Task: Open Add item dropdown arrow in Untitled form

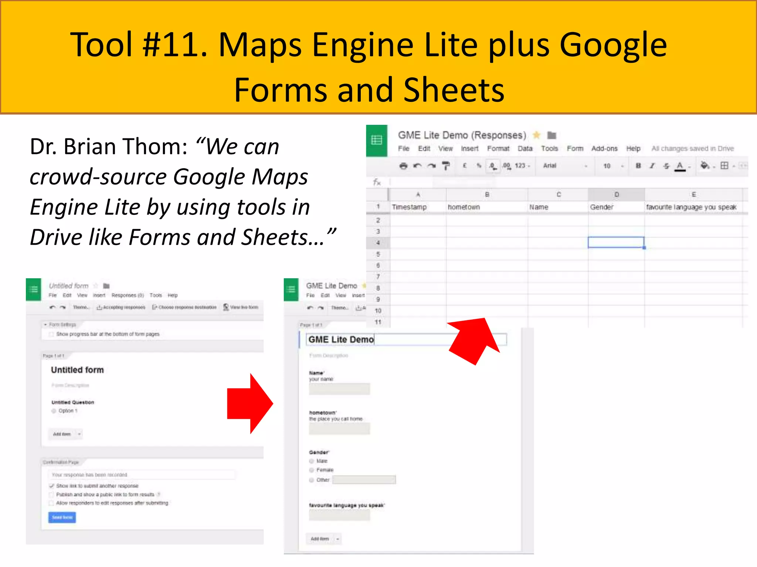Action: coord(79,434)
